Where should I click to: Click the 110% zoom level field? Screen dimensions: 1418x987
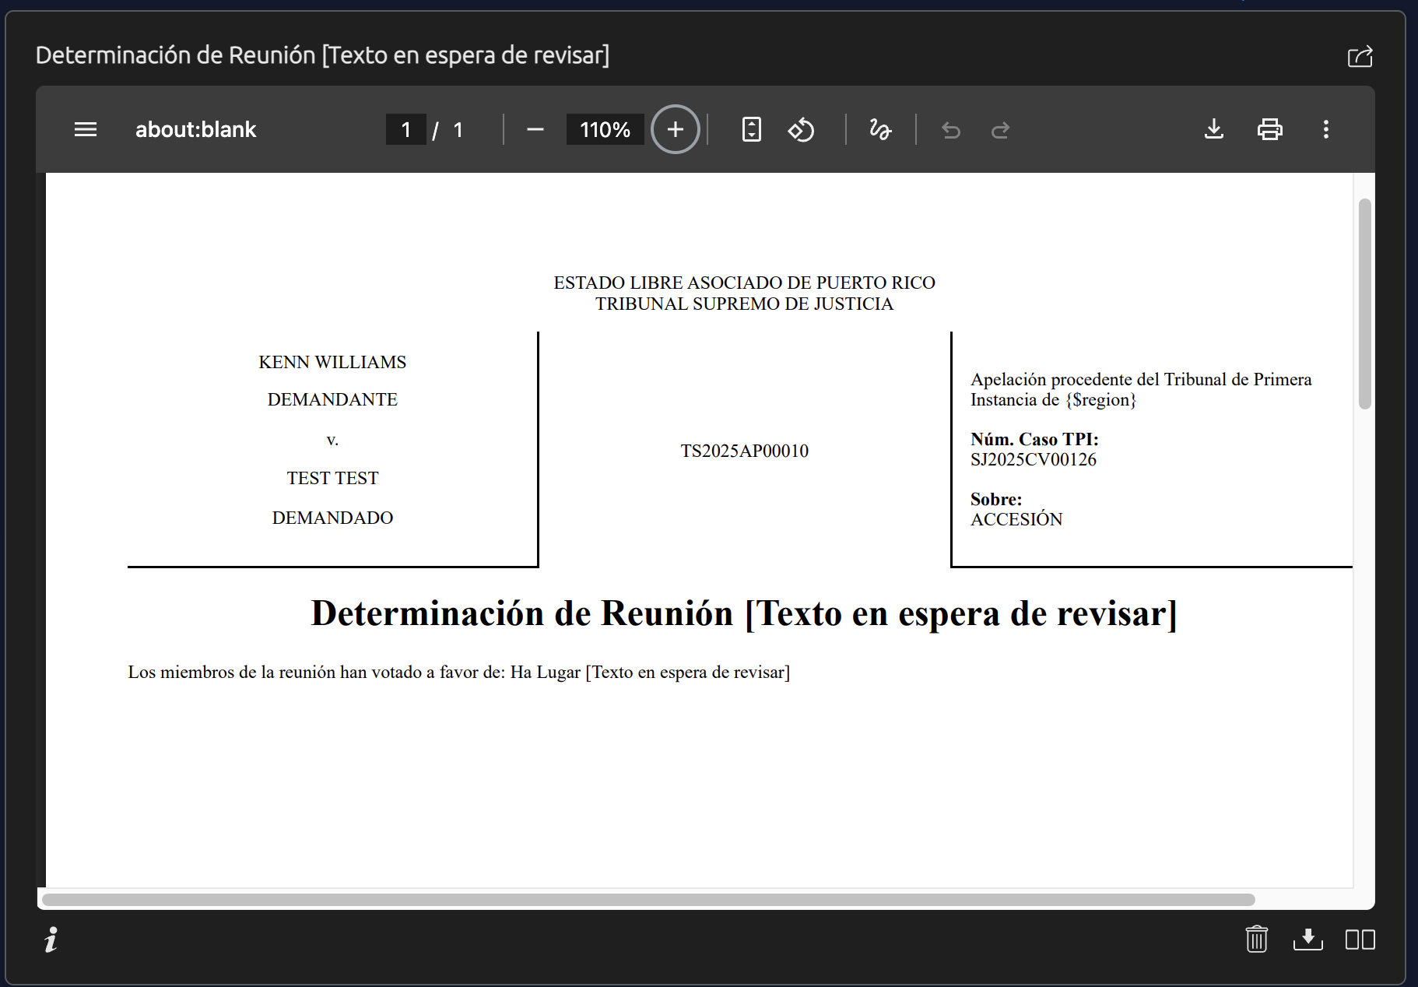605,129
